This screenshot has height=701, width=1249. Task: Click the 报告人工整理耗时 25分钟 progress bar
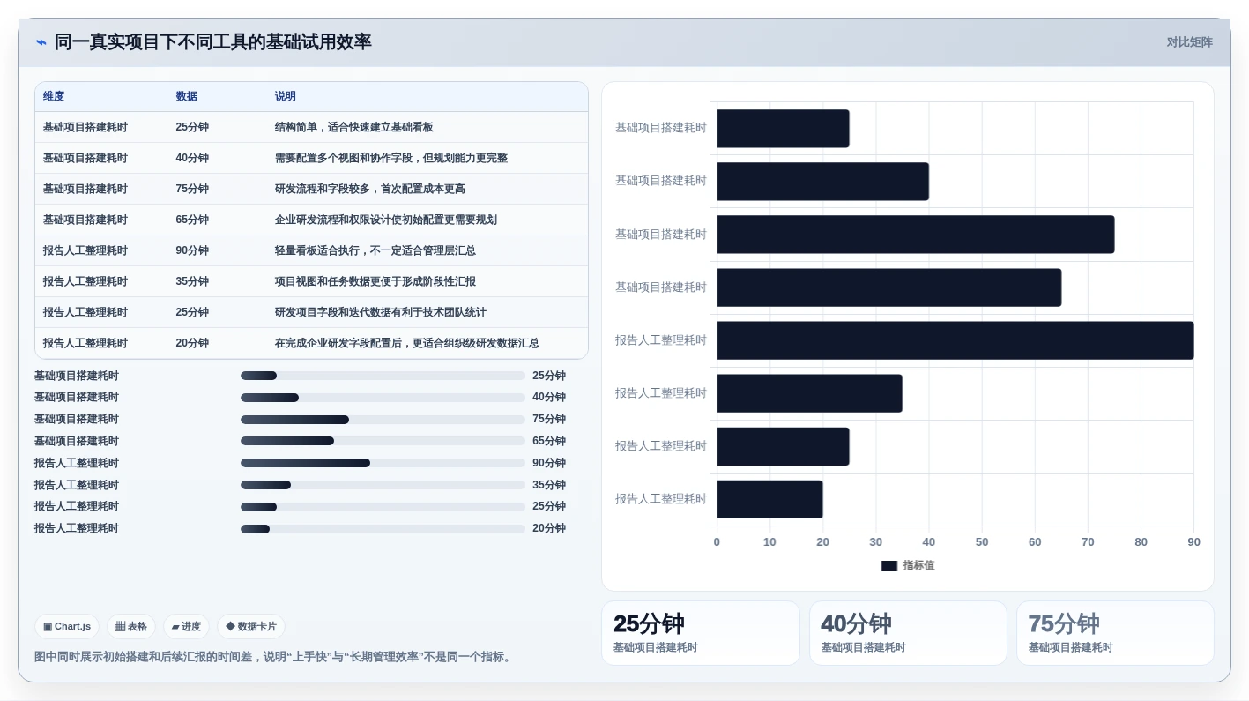383,506
